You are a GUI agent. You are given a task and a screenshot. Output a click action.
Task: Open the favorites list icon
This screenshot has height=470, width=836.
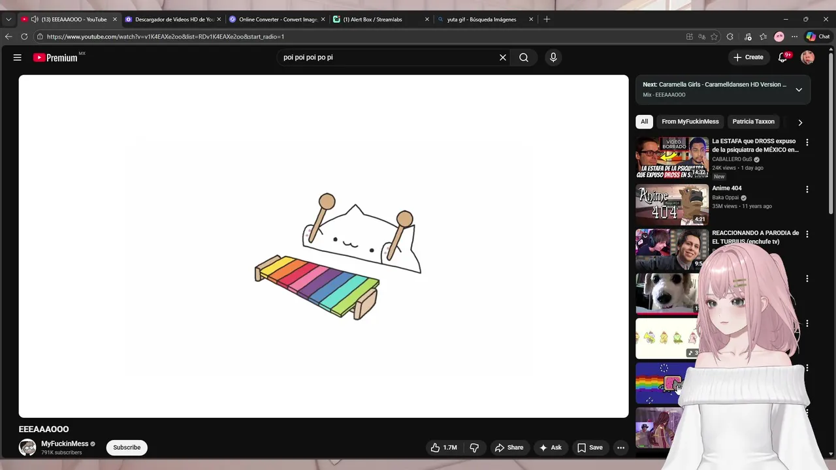(763, 37)
